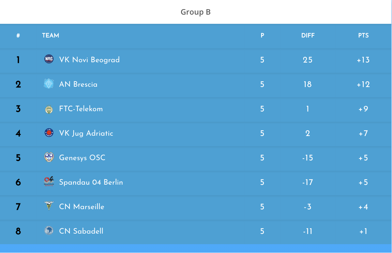The height and width of the screenshot is (253, 392).
Task: Click the Spandau 04 Berlin logo
Action: click(49, 181)
